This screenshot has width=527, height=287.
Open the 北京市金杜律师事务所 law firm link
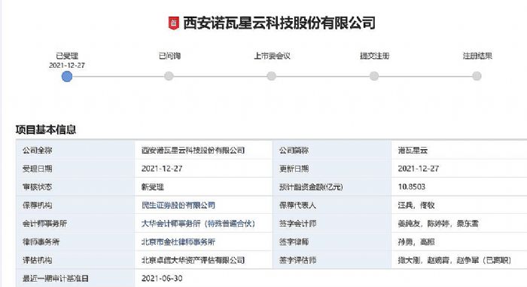point(178,242)
